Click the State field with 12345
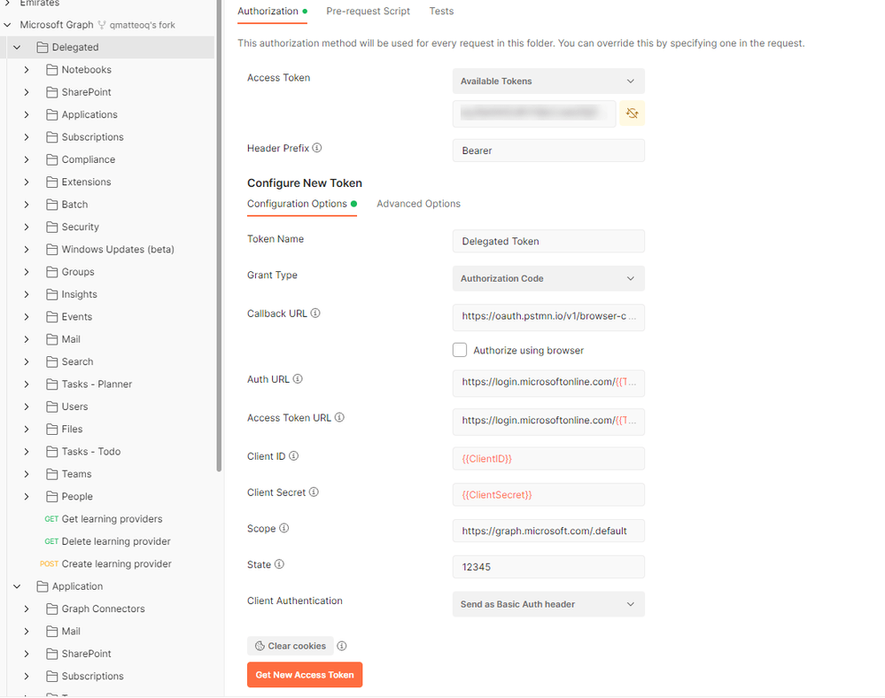The height and width of the screenshot is (698, 885). (548, 567)
